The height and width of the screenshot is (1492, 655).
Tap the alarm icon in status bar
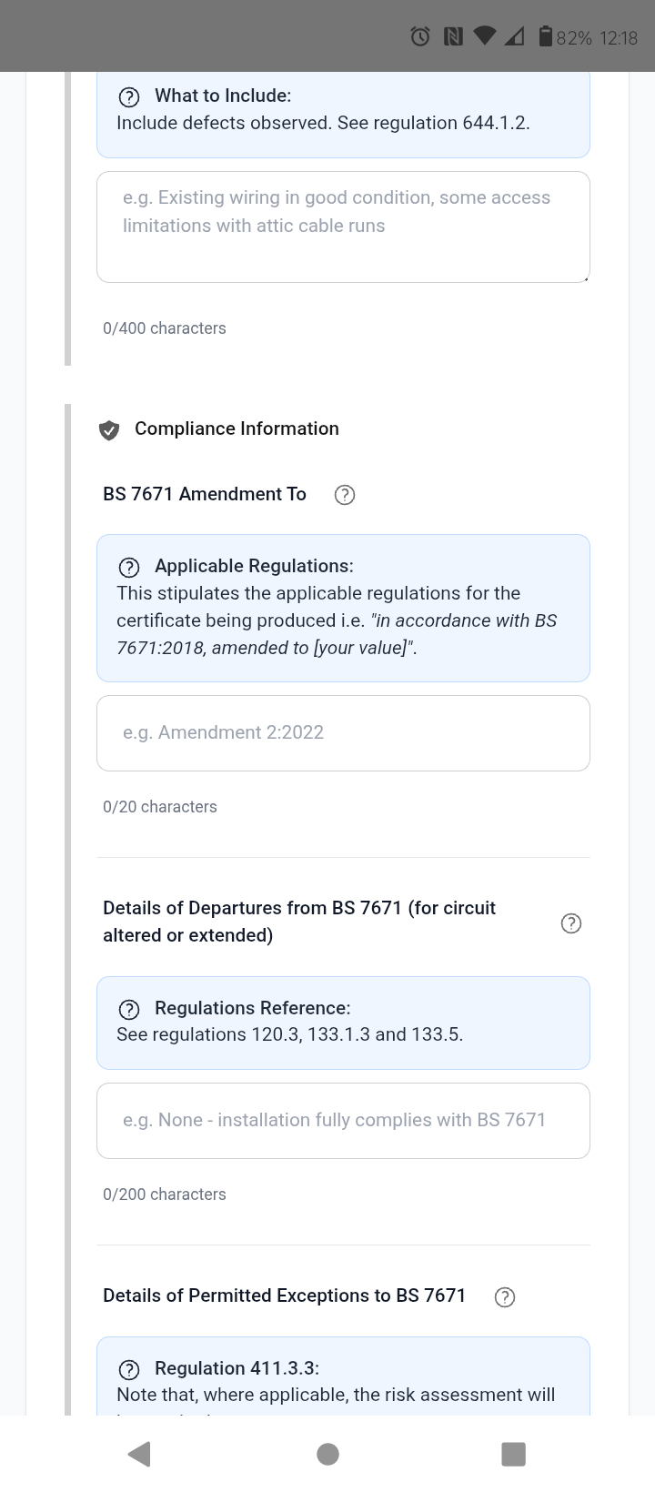pyautogui.click(x=420, y=36)
